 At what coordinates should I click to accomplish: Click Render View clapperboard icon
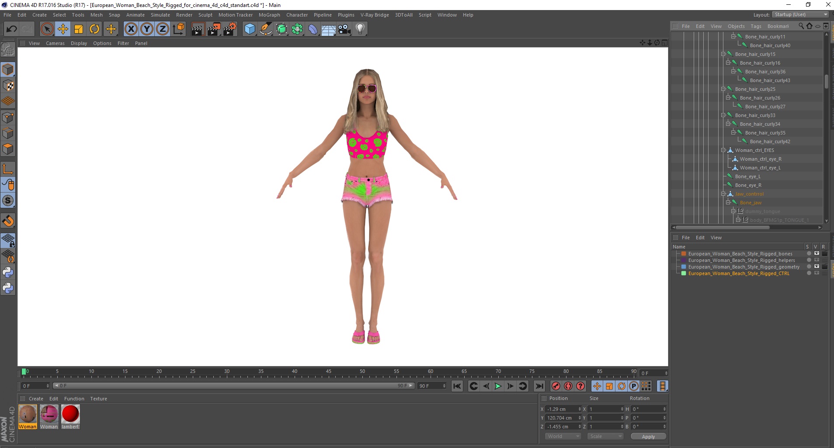[x=198, y=29]
